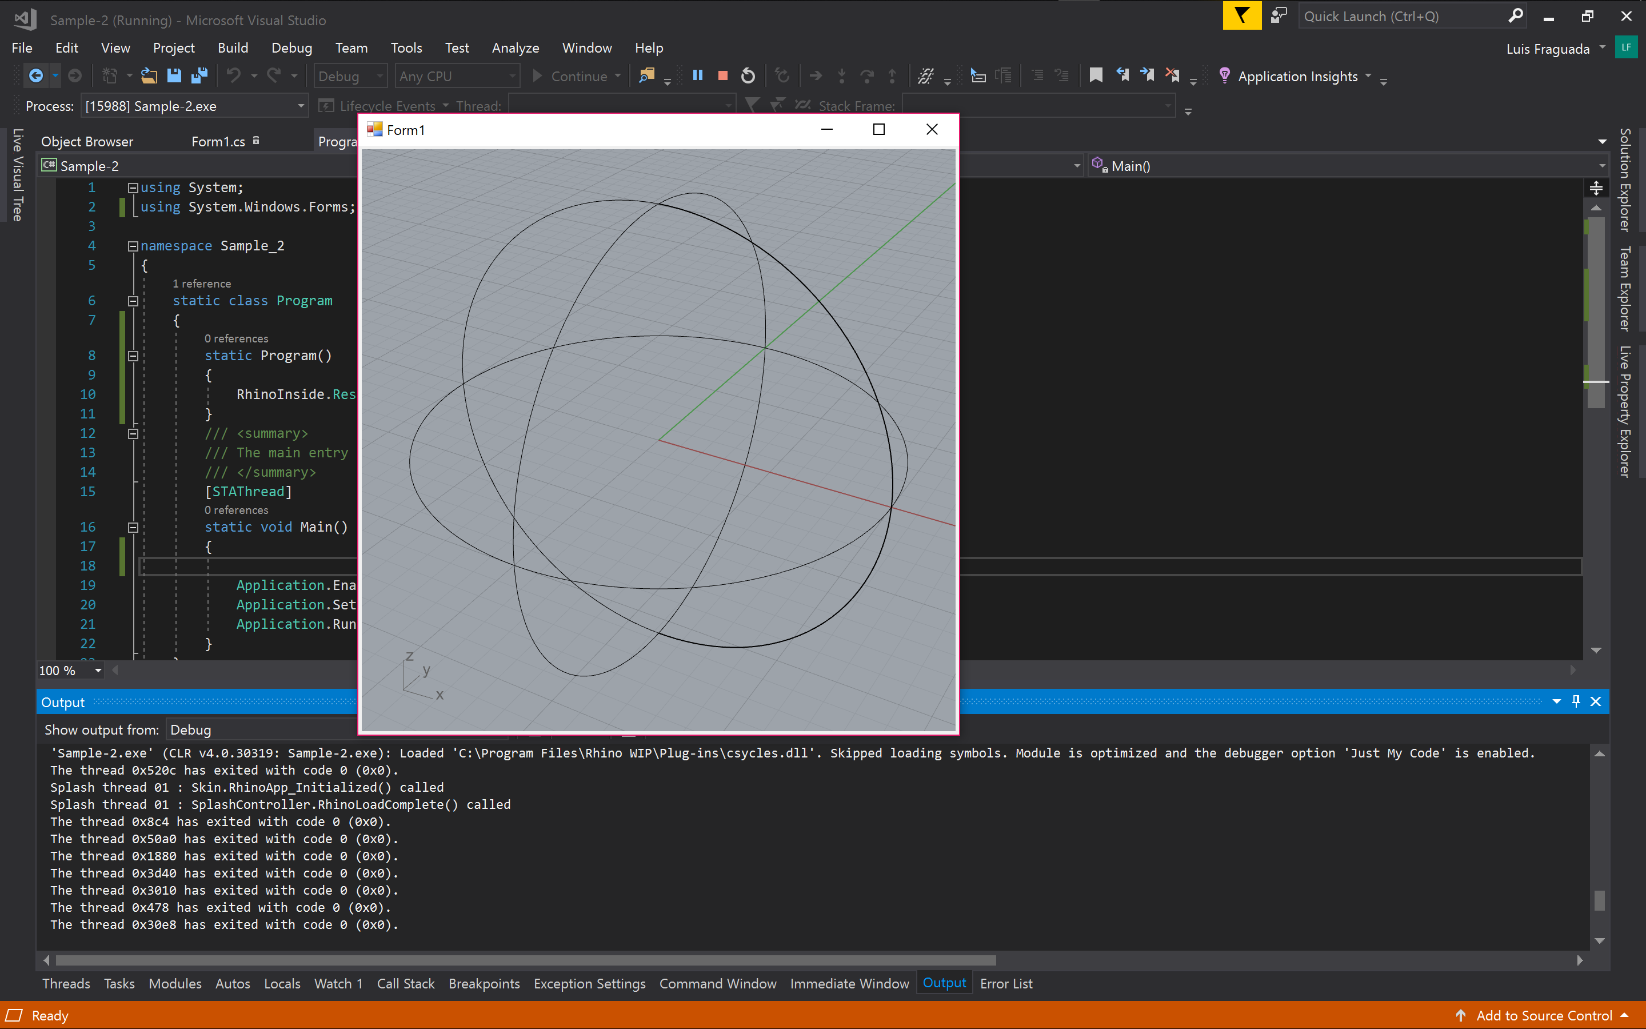
Task: Pause debugging with the Break All icon
Action: tap(697, 75)
